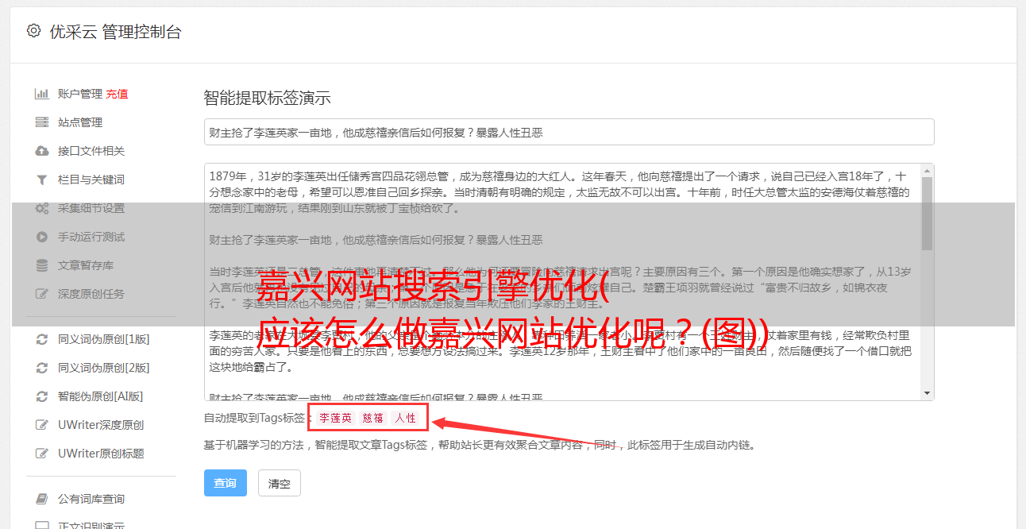Click the article title input field

point(569,132)
